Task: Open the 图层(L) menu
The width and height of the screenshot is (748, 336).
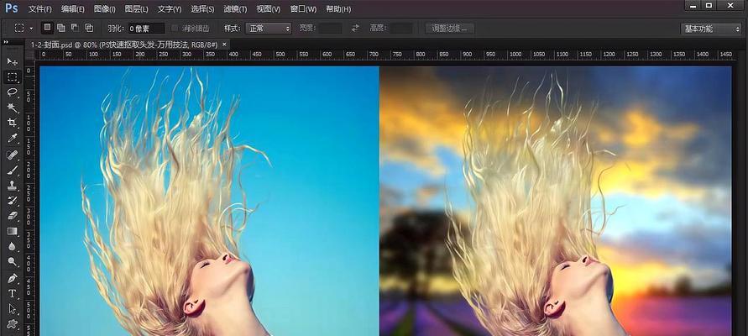Action: point(137,9)
